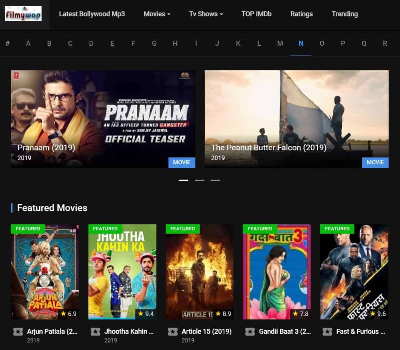Filter titles by the # symbol
The height and width of the screenshot is (350, 400).
(8, 43)
